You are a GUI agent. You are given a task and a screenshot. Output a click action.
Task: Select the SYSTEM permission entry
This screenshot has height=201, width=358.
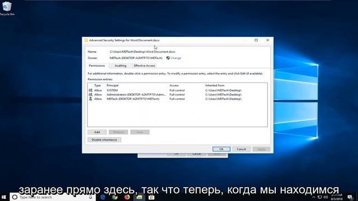tap(177, 90)
